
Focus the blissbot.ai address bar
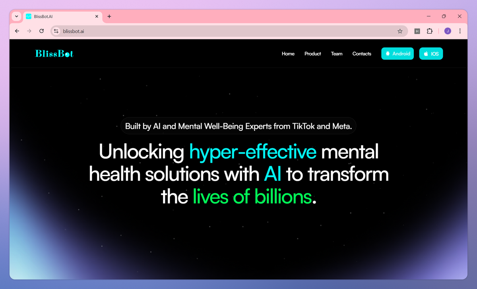(x=229, y=31)
